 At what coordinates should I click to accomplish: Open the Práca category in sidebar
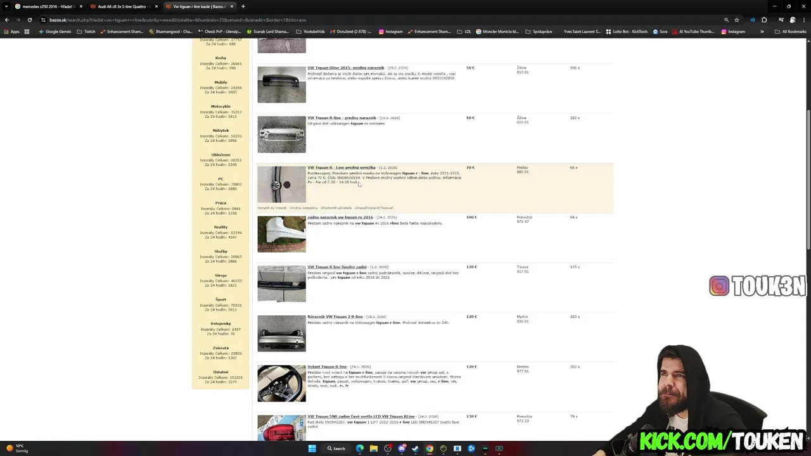click(220, 203)
